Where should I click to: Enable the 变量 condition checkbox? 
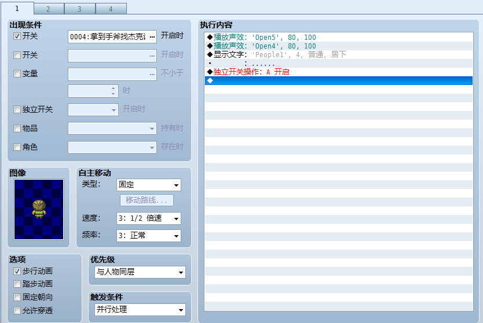pos(17,74)
